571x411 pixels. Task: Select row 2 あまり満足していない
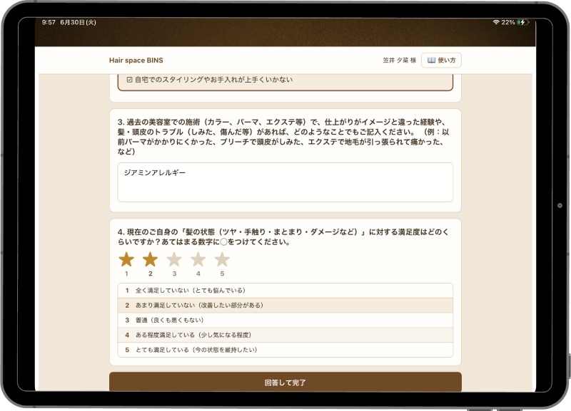tap(285, 306)
